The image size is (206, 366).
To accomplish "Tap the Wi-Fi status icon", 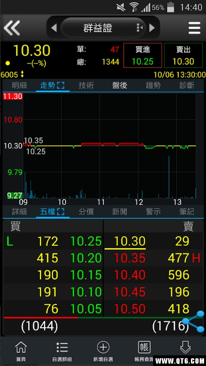I will [x=134, y=7].
